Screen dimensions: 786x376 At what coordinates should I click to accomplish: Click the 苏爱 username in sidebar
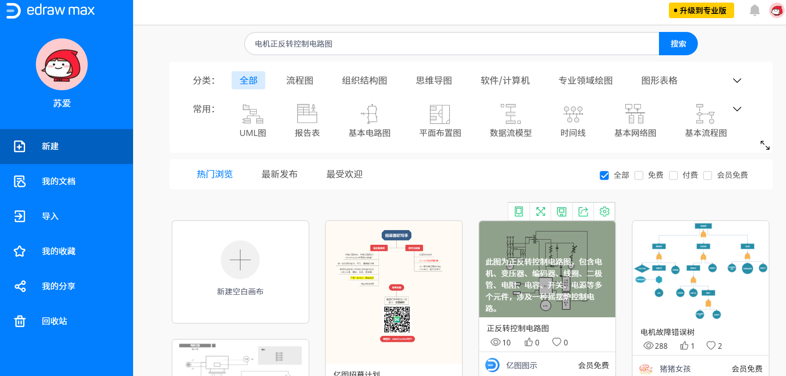(62, 104)
